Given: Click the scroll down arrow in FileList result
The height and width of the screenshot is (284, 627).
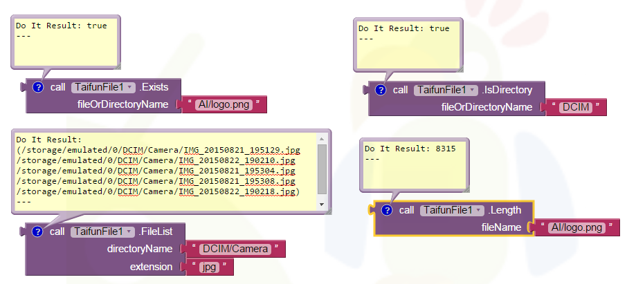Looking at the screenshot, I should (x=321, y=205).
